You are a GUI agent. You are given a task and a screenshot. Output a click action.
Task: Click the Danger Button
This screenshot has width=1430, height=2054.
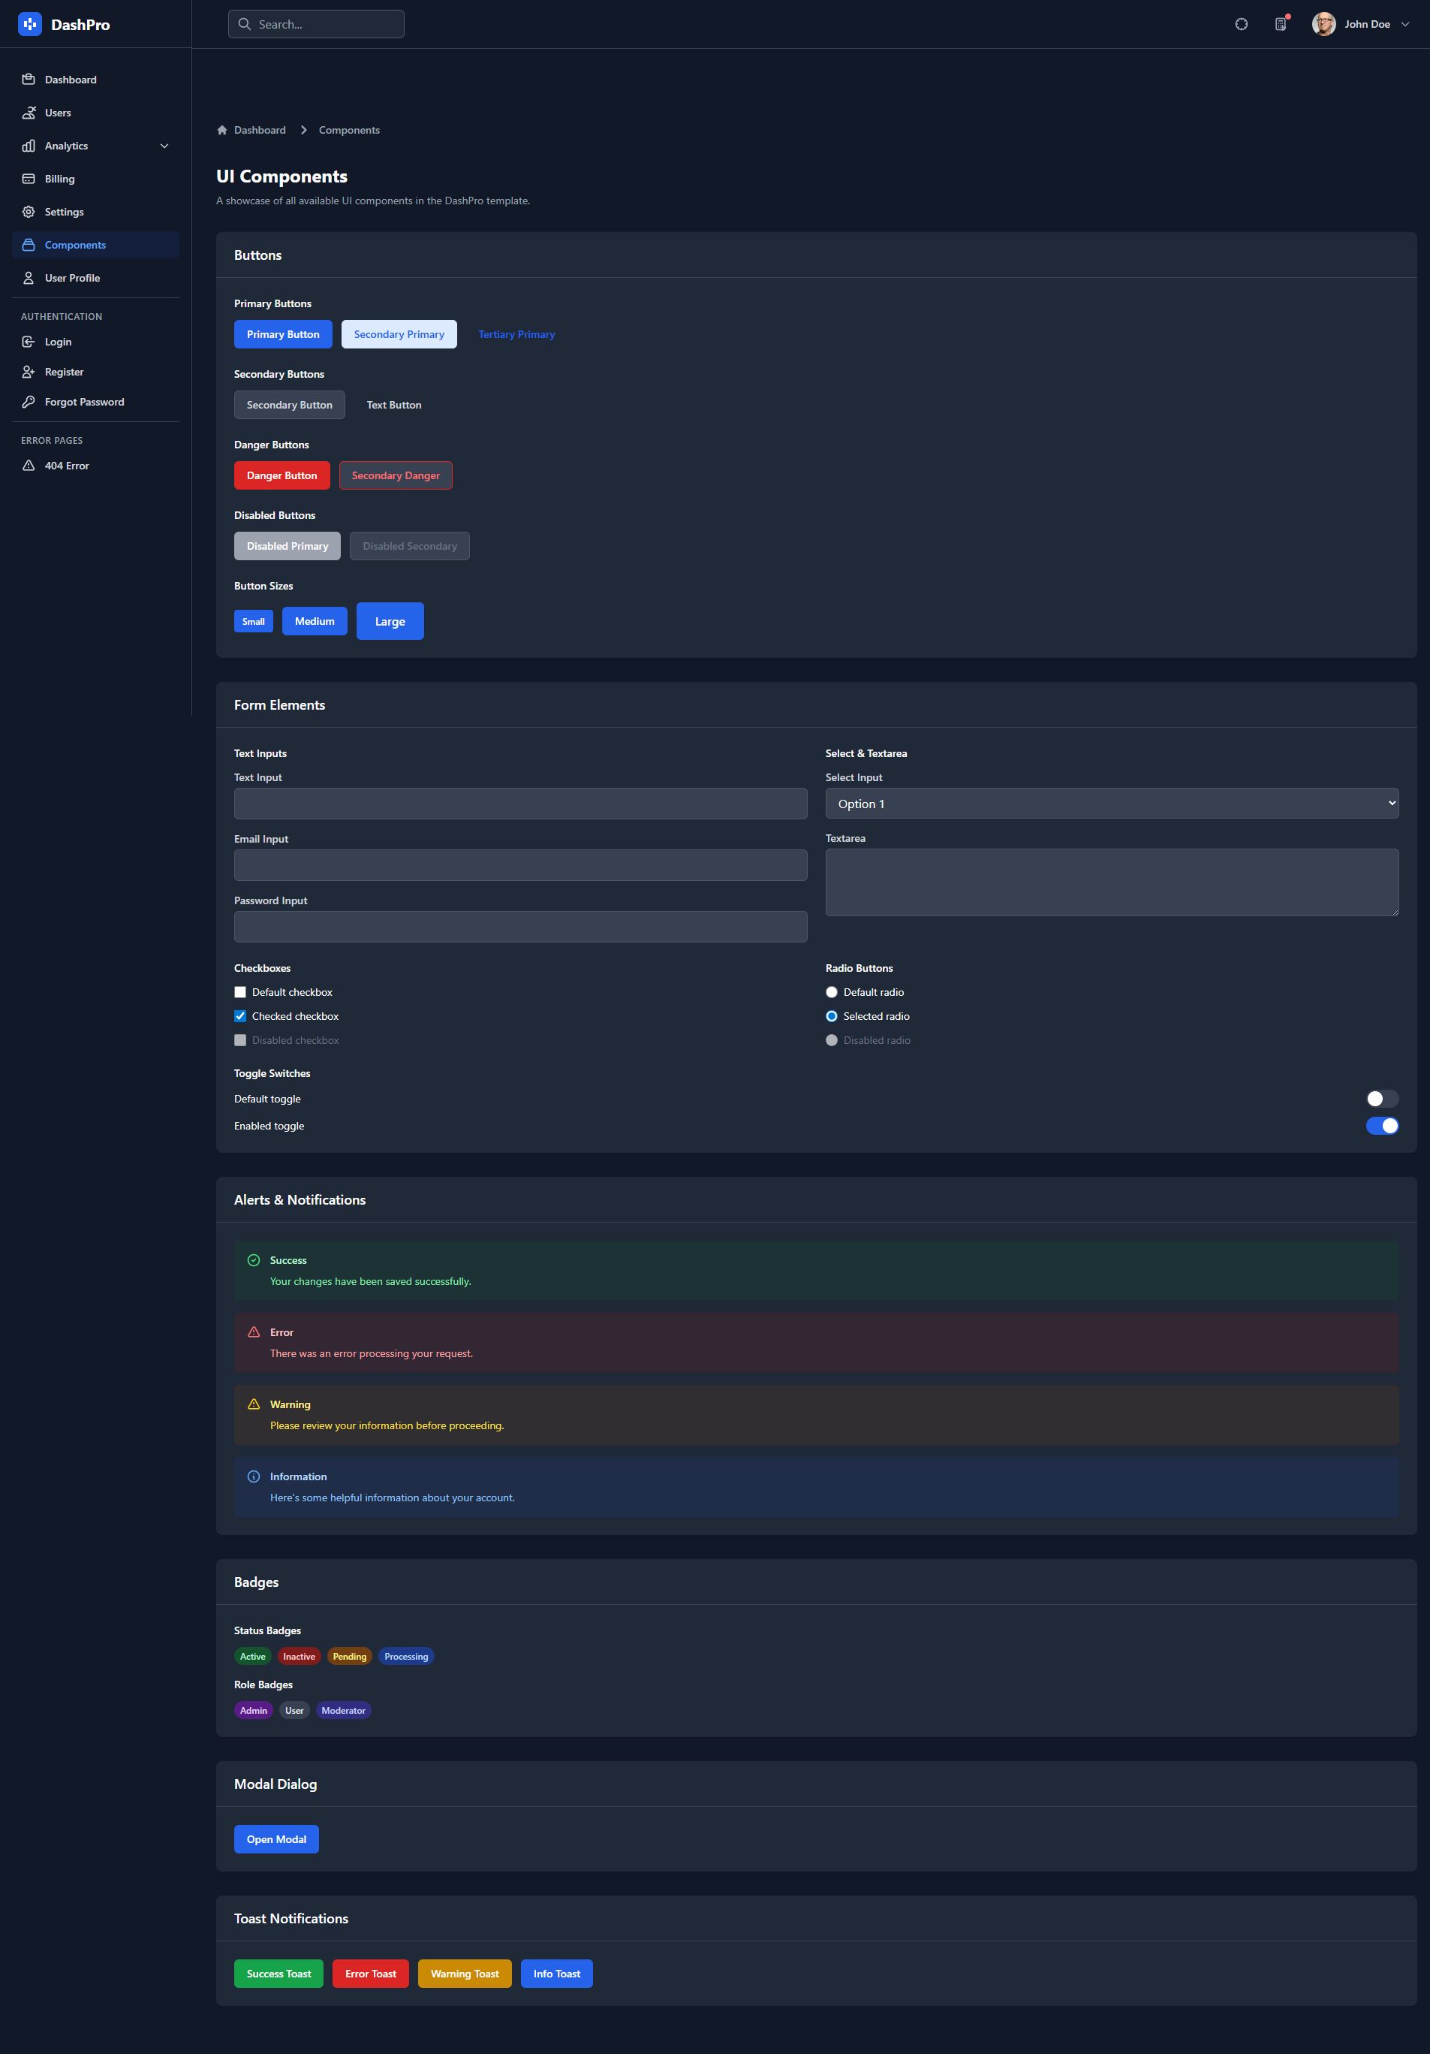[281, 475]
